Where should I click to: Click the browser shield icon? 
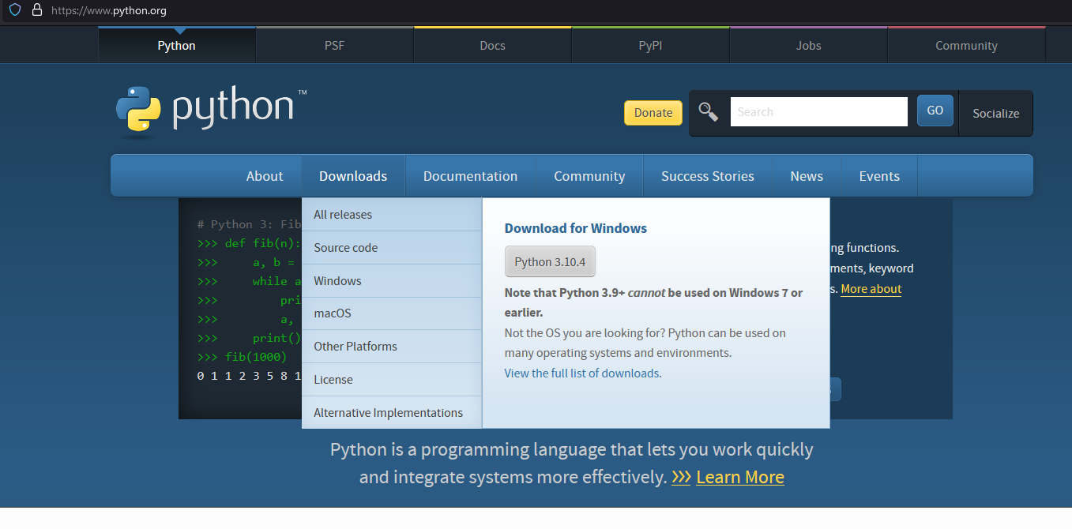click(15, 10)
